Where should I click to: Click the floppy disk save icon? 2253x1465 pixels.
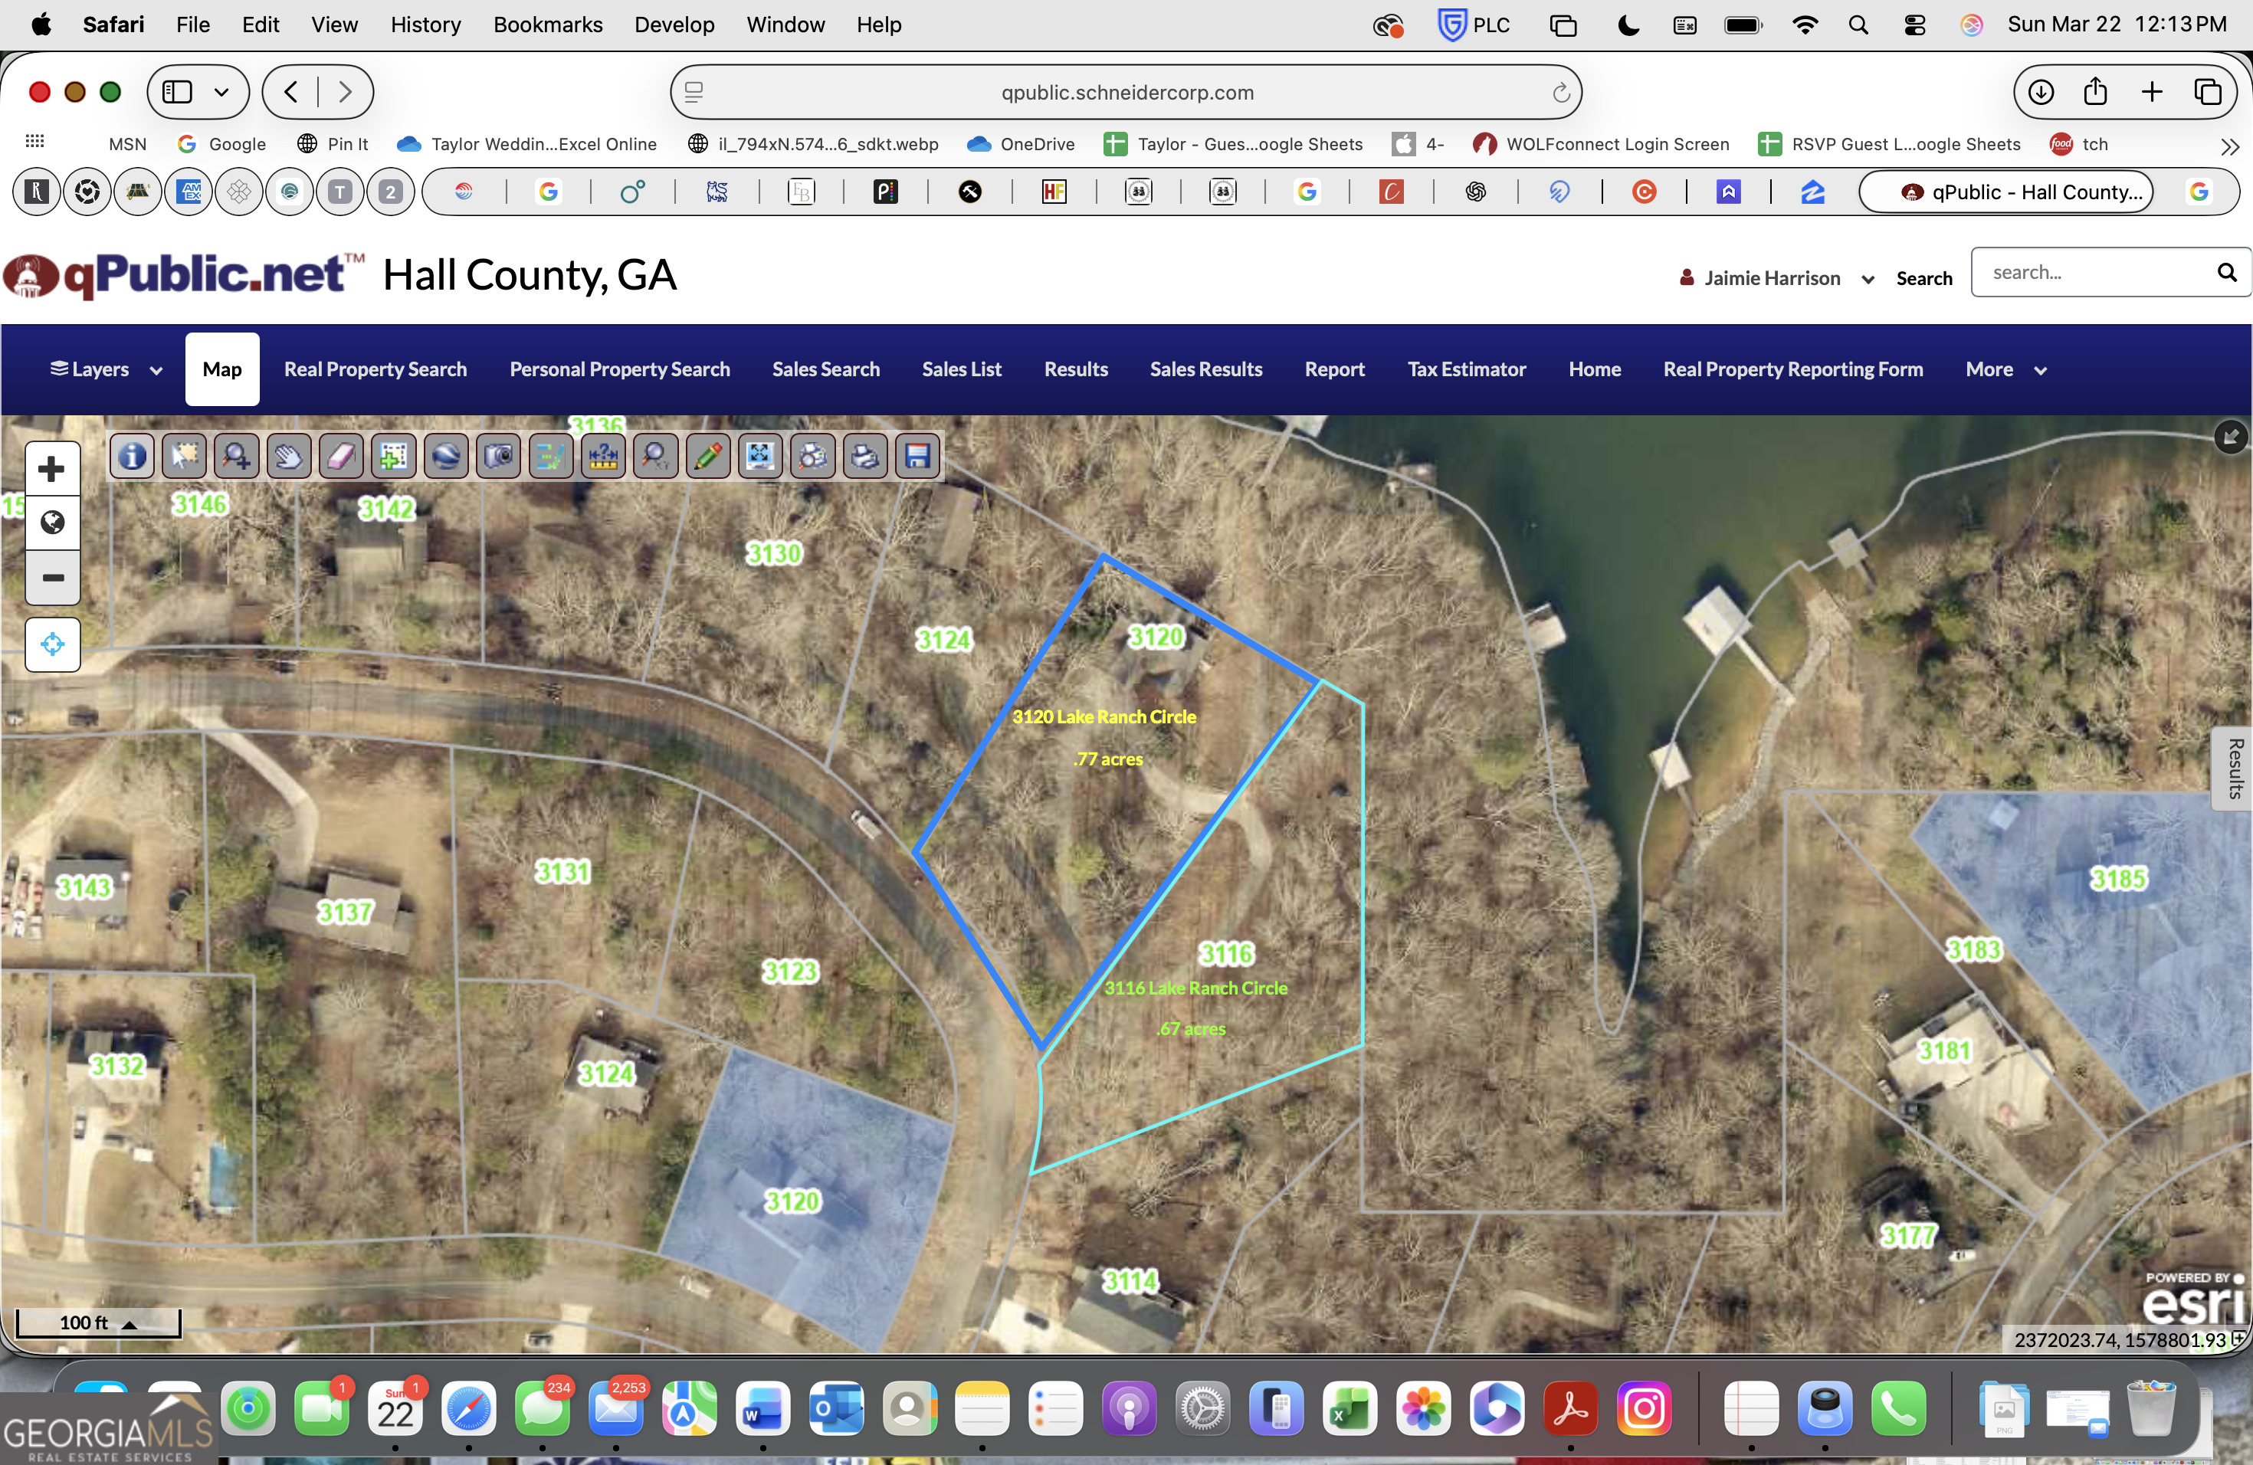click(917, 457)
